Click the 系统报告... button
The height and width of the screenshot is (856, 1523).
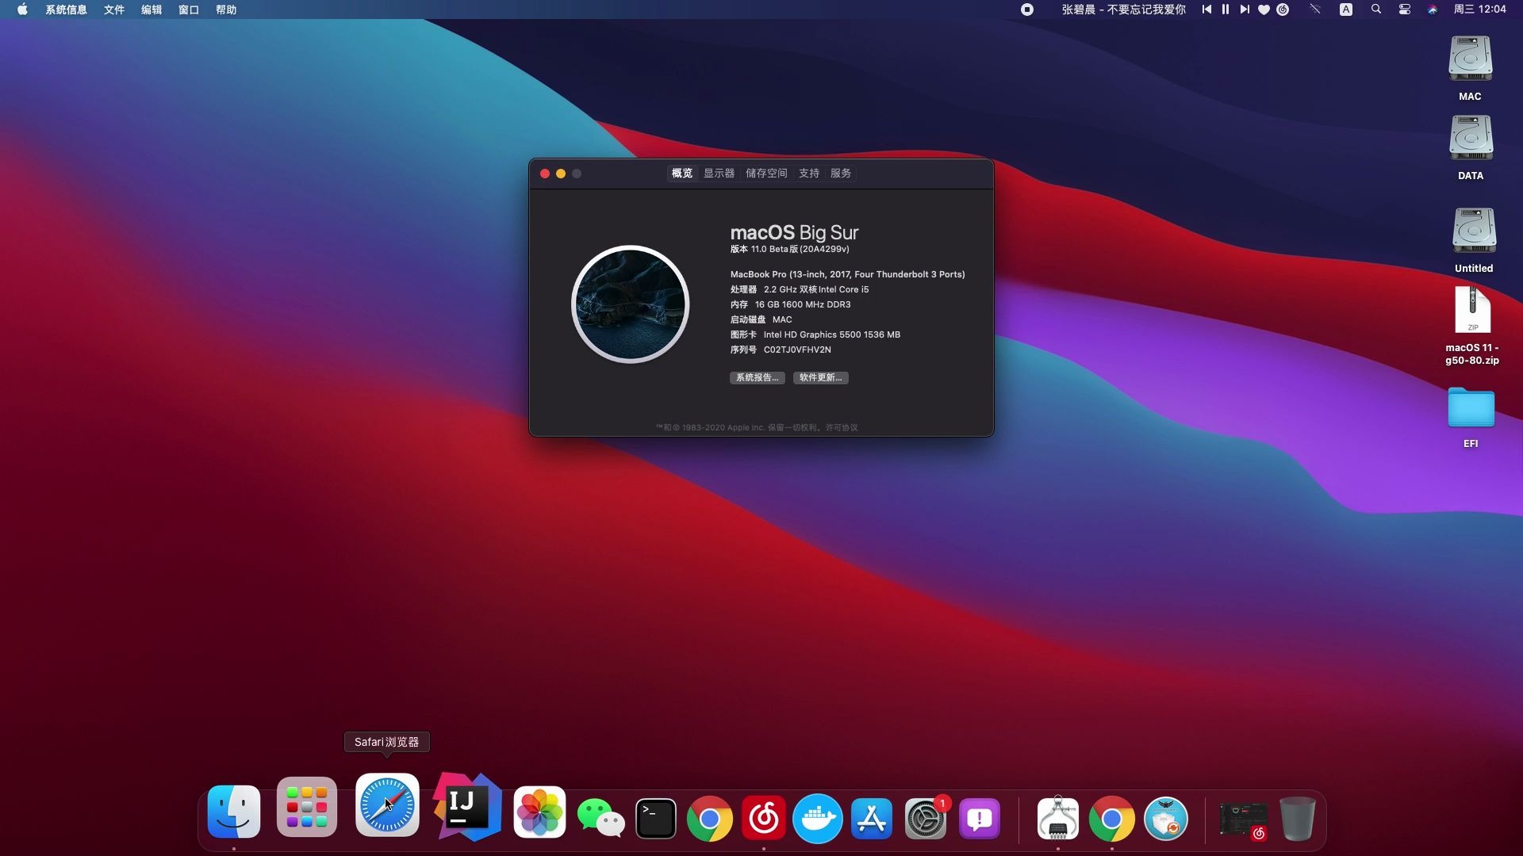(758, 377)
